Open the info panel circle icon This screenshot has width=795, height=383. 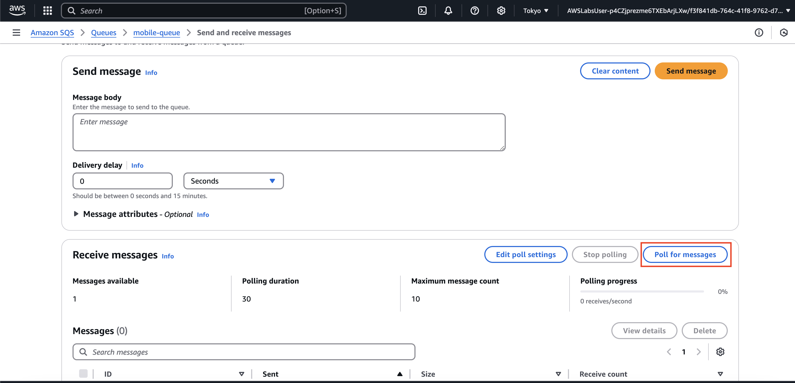[x=758, y=32]
